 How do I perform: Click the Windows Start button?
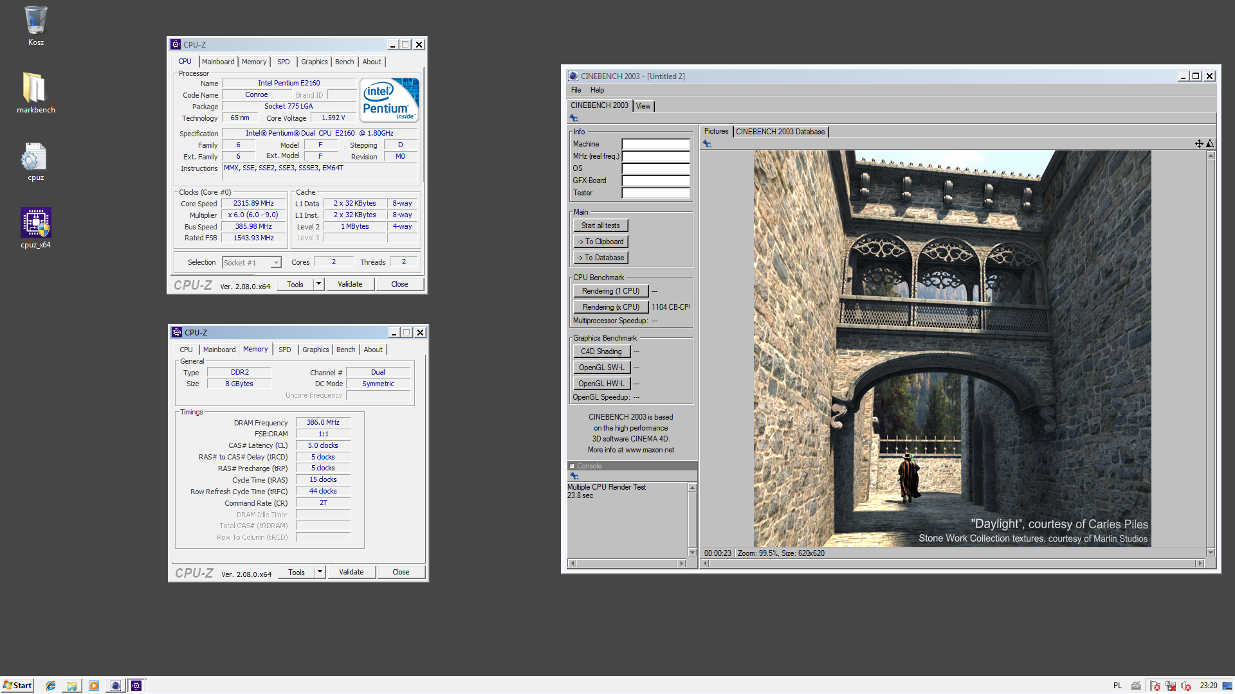point(17,686)
